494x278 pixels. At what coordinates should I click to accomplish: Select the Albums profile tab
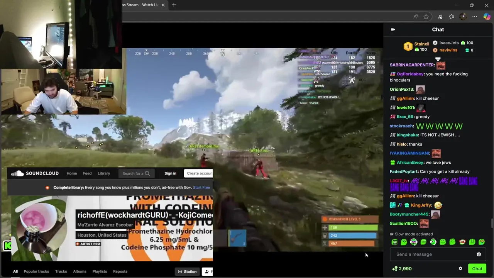tap(80, 271)
